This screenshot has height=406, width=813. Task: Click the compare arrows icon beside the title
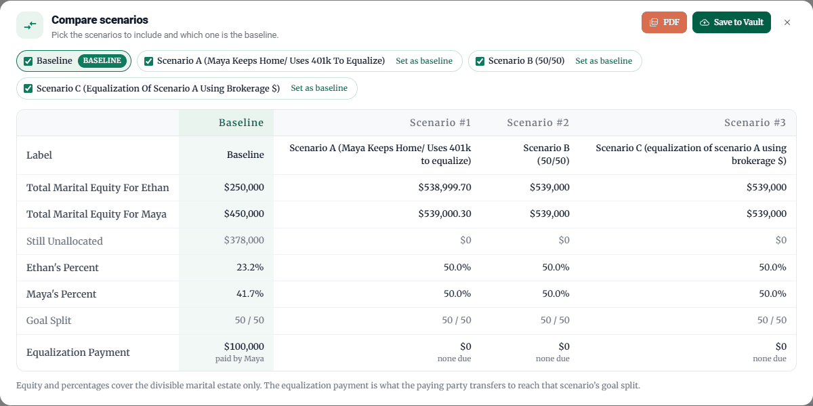click(x=30, y=25)
